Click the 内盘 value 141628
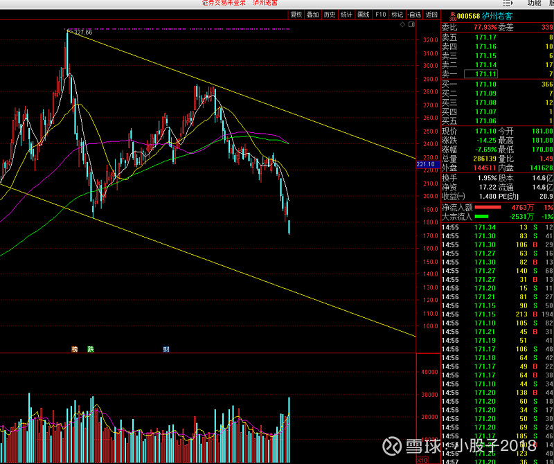This screenshot has height=464, width=554. [x=542, y=168]
